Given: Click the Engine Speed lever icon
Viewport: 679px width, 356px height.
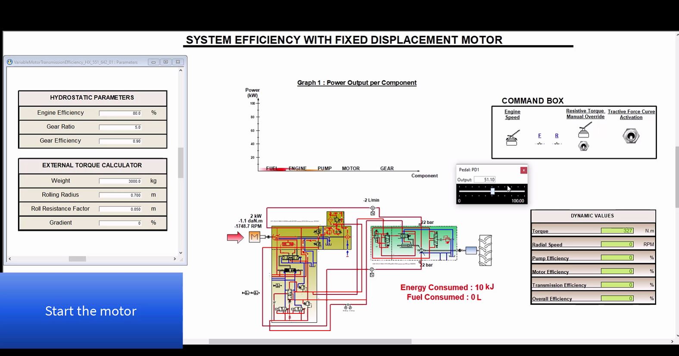Looking at the screenshot, I should pyautogui.click(x=512, y=138).
